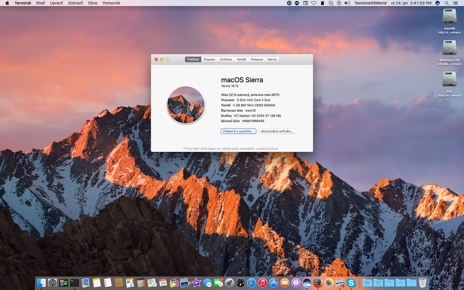Viewport: 464px width, 290px height.
Task: Open the Apple menu
Action: coord(7,3)
